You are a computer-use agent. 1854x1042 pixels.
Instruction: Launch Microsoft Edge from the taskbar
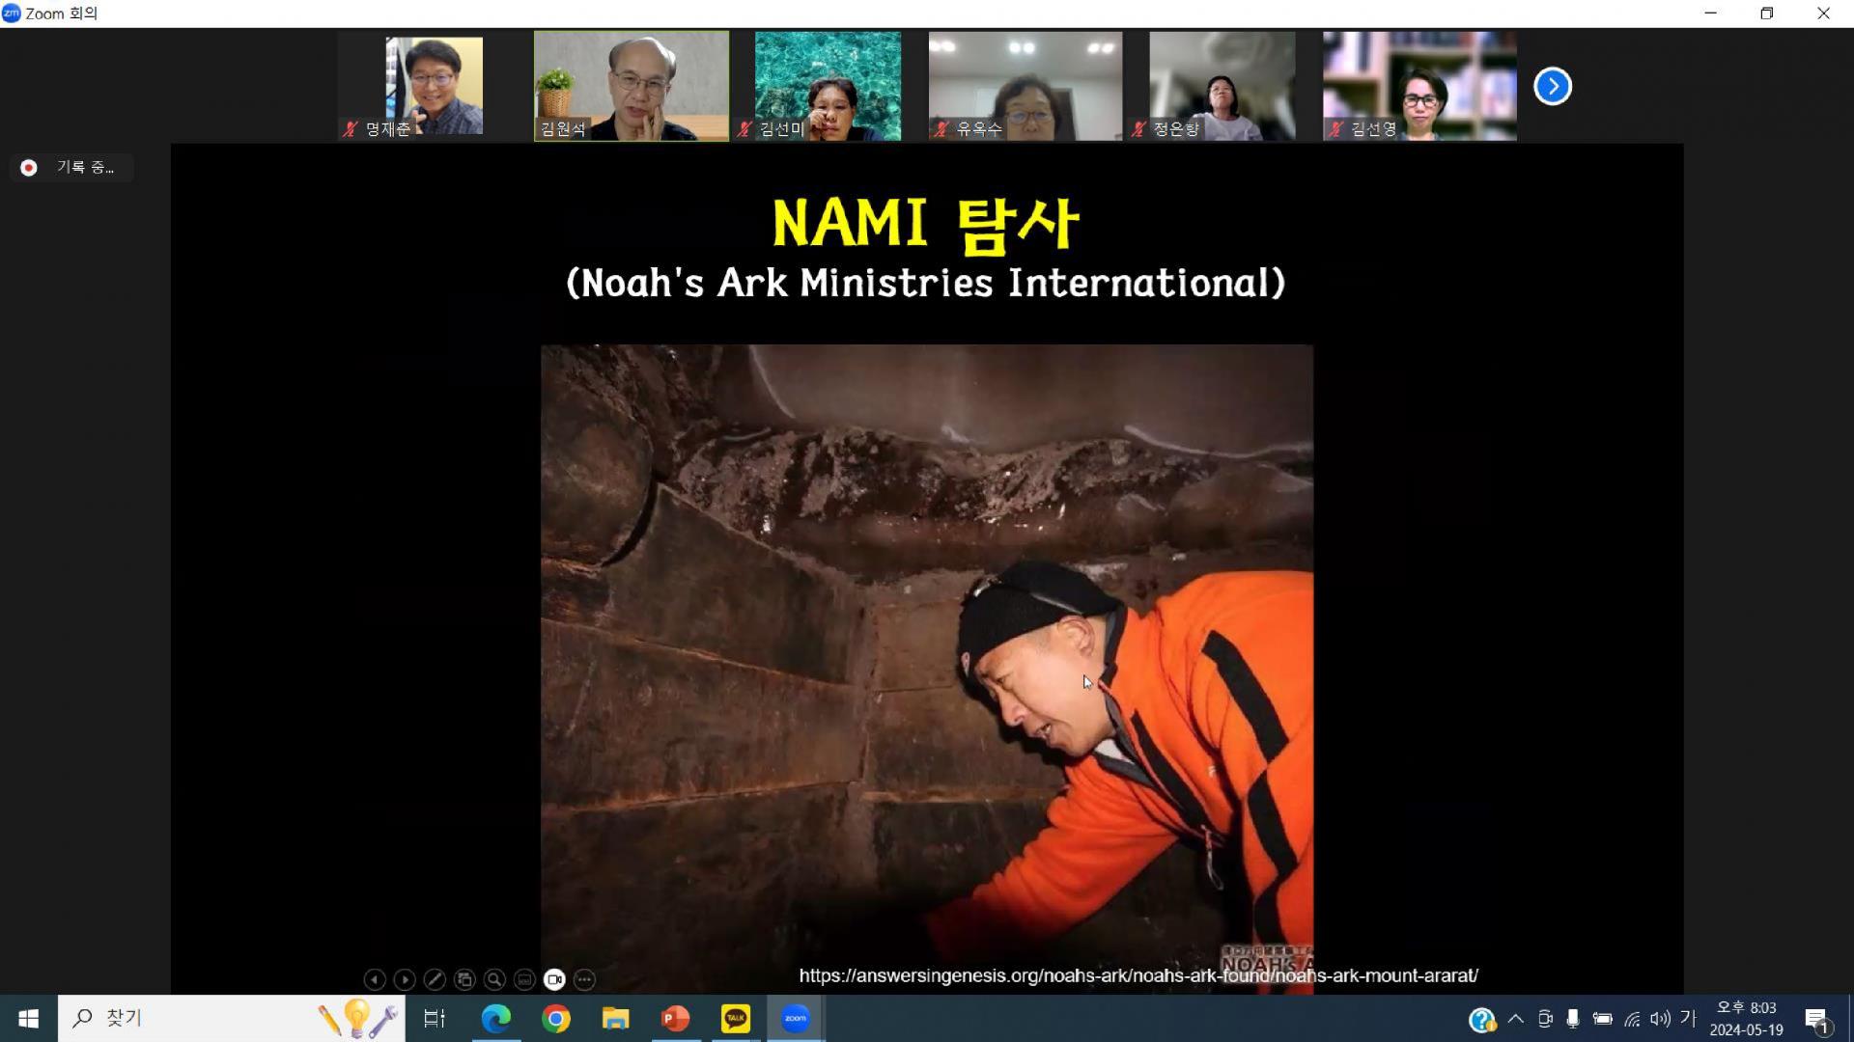[x=496, y=1018]
